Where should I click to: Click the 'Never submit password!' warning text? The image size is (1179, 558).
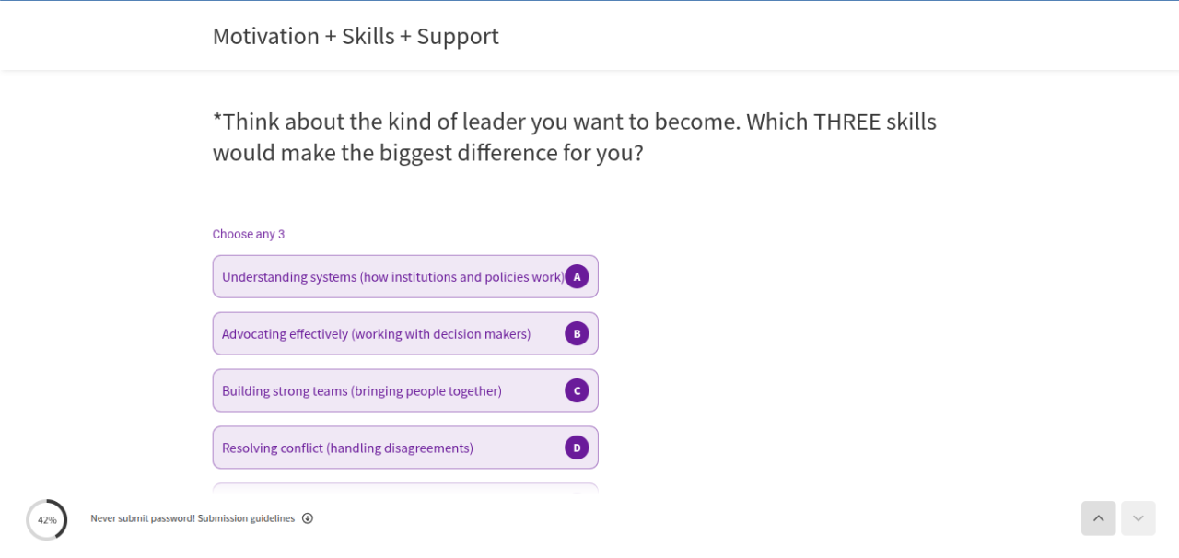coord(143,518)
